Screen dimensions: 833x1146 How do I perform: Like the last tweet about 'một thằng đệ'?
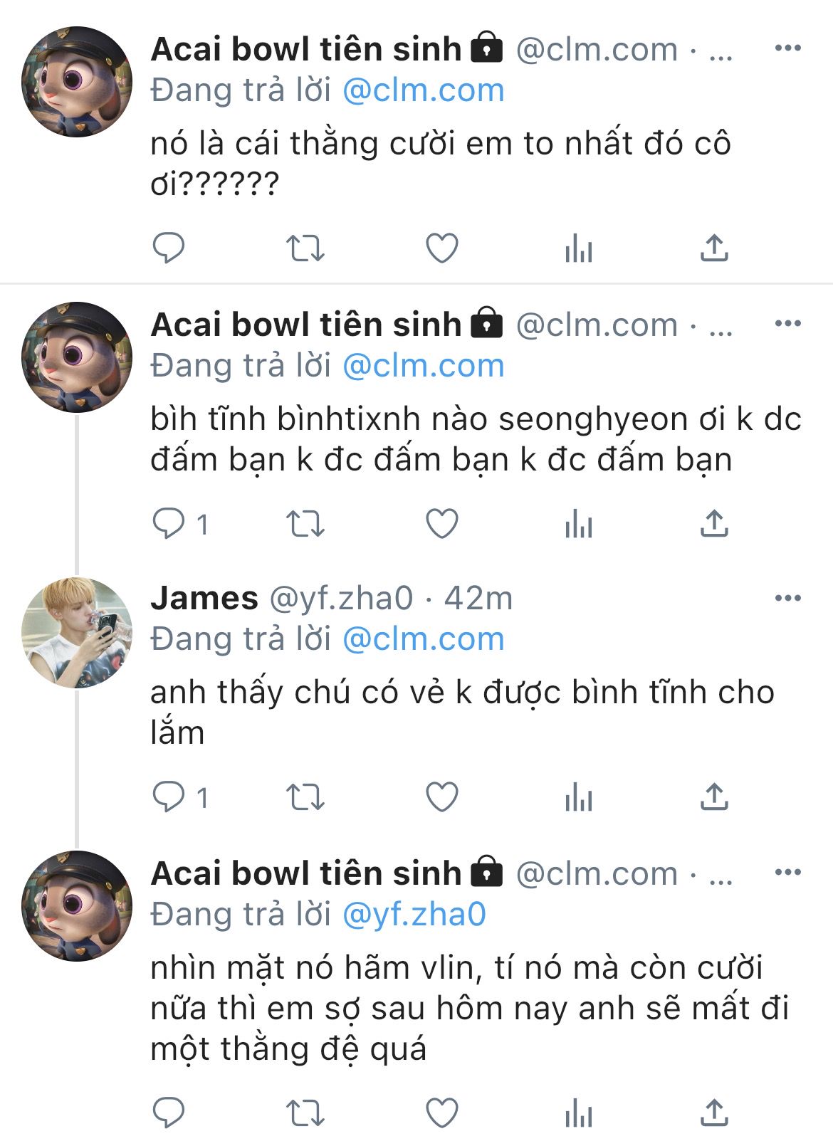coord(441,1113)
